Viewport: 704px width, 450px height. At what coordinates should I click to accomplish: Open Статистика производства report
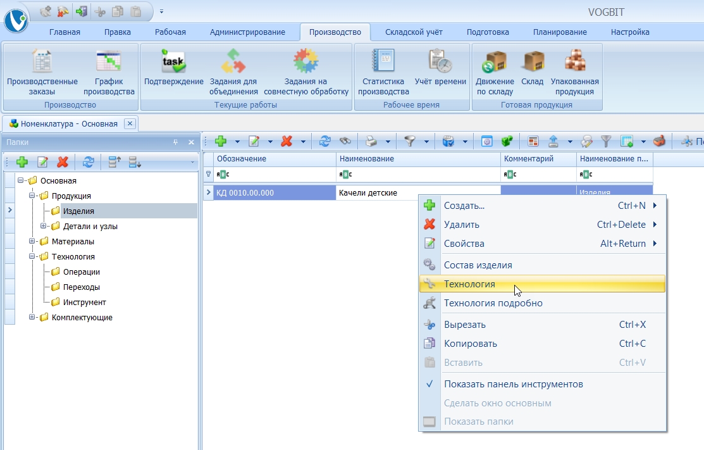pos(383,73)
